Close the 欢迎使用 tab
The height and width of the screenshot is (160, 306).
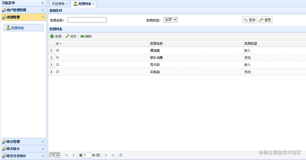67,4
